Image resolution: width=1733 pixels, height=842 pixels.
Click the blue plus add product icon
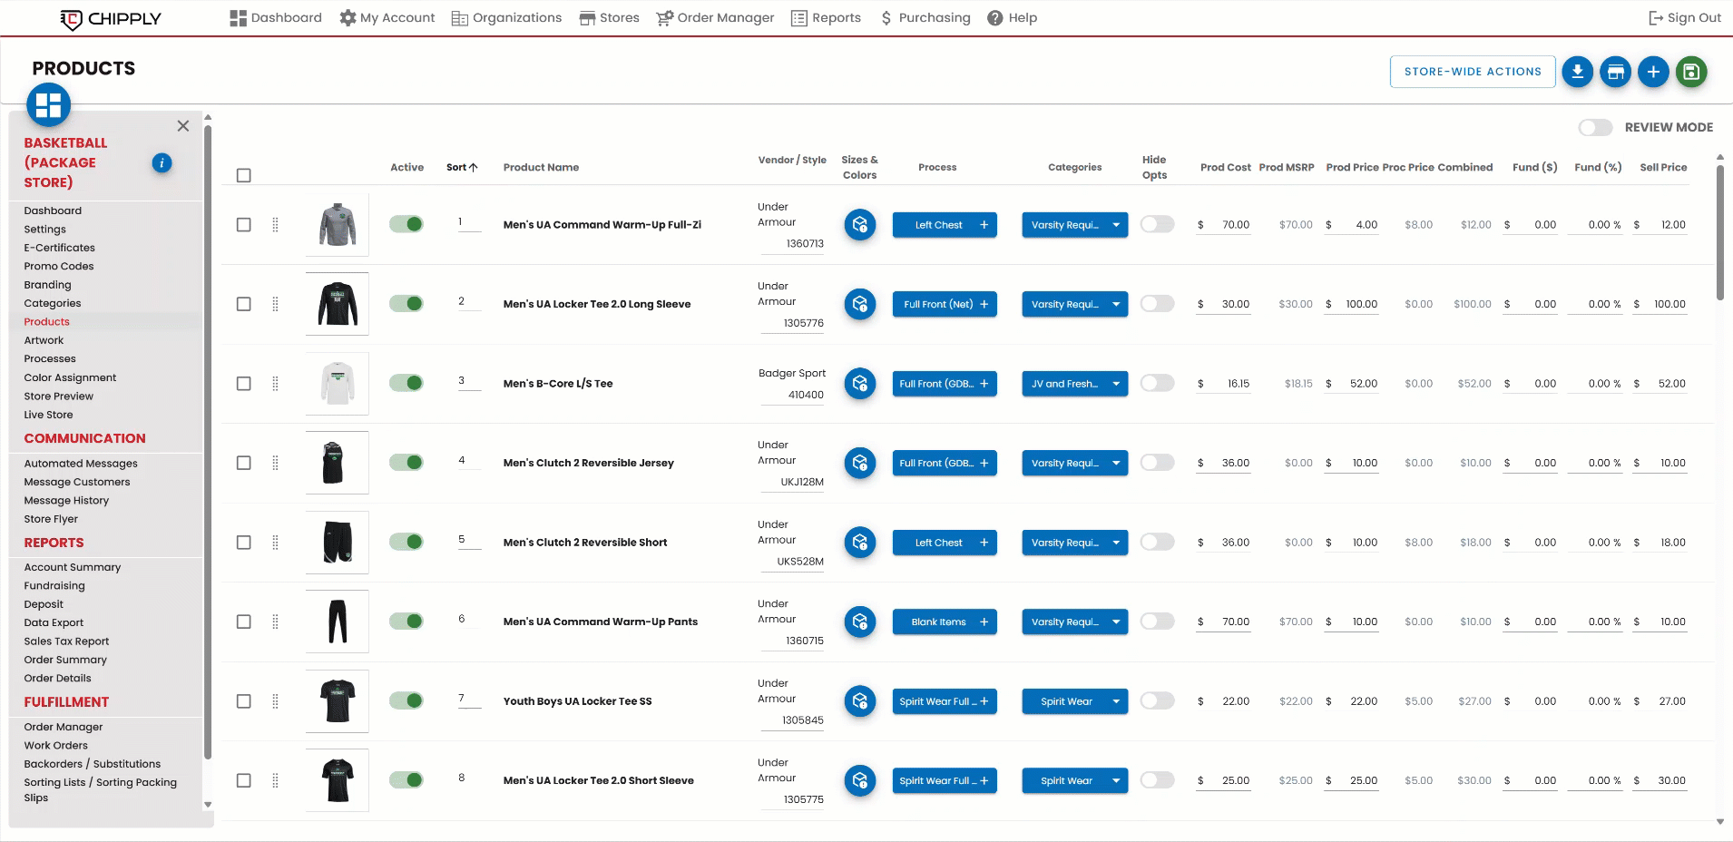[1653, 72]
